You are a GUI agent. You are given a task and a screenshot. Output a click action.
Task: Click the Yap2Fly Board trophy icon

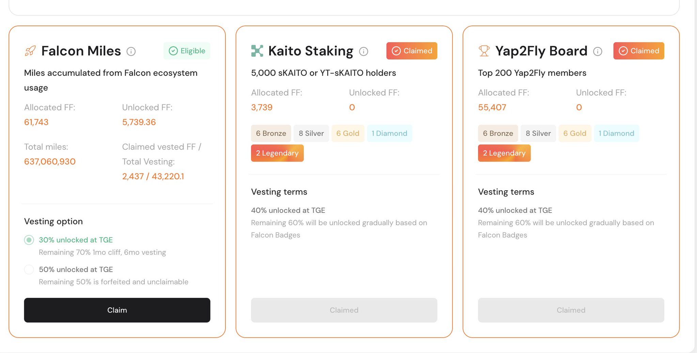coord(484,51)
